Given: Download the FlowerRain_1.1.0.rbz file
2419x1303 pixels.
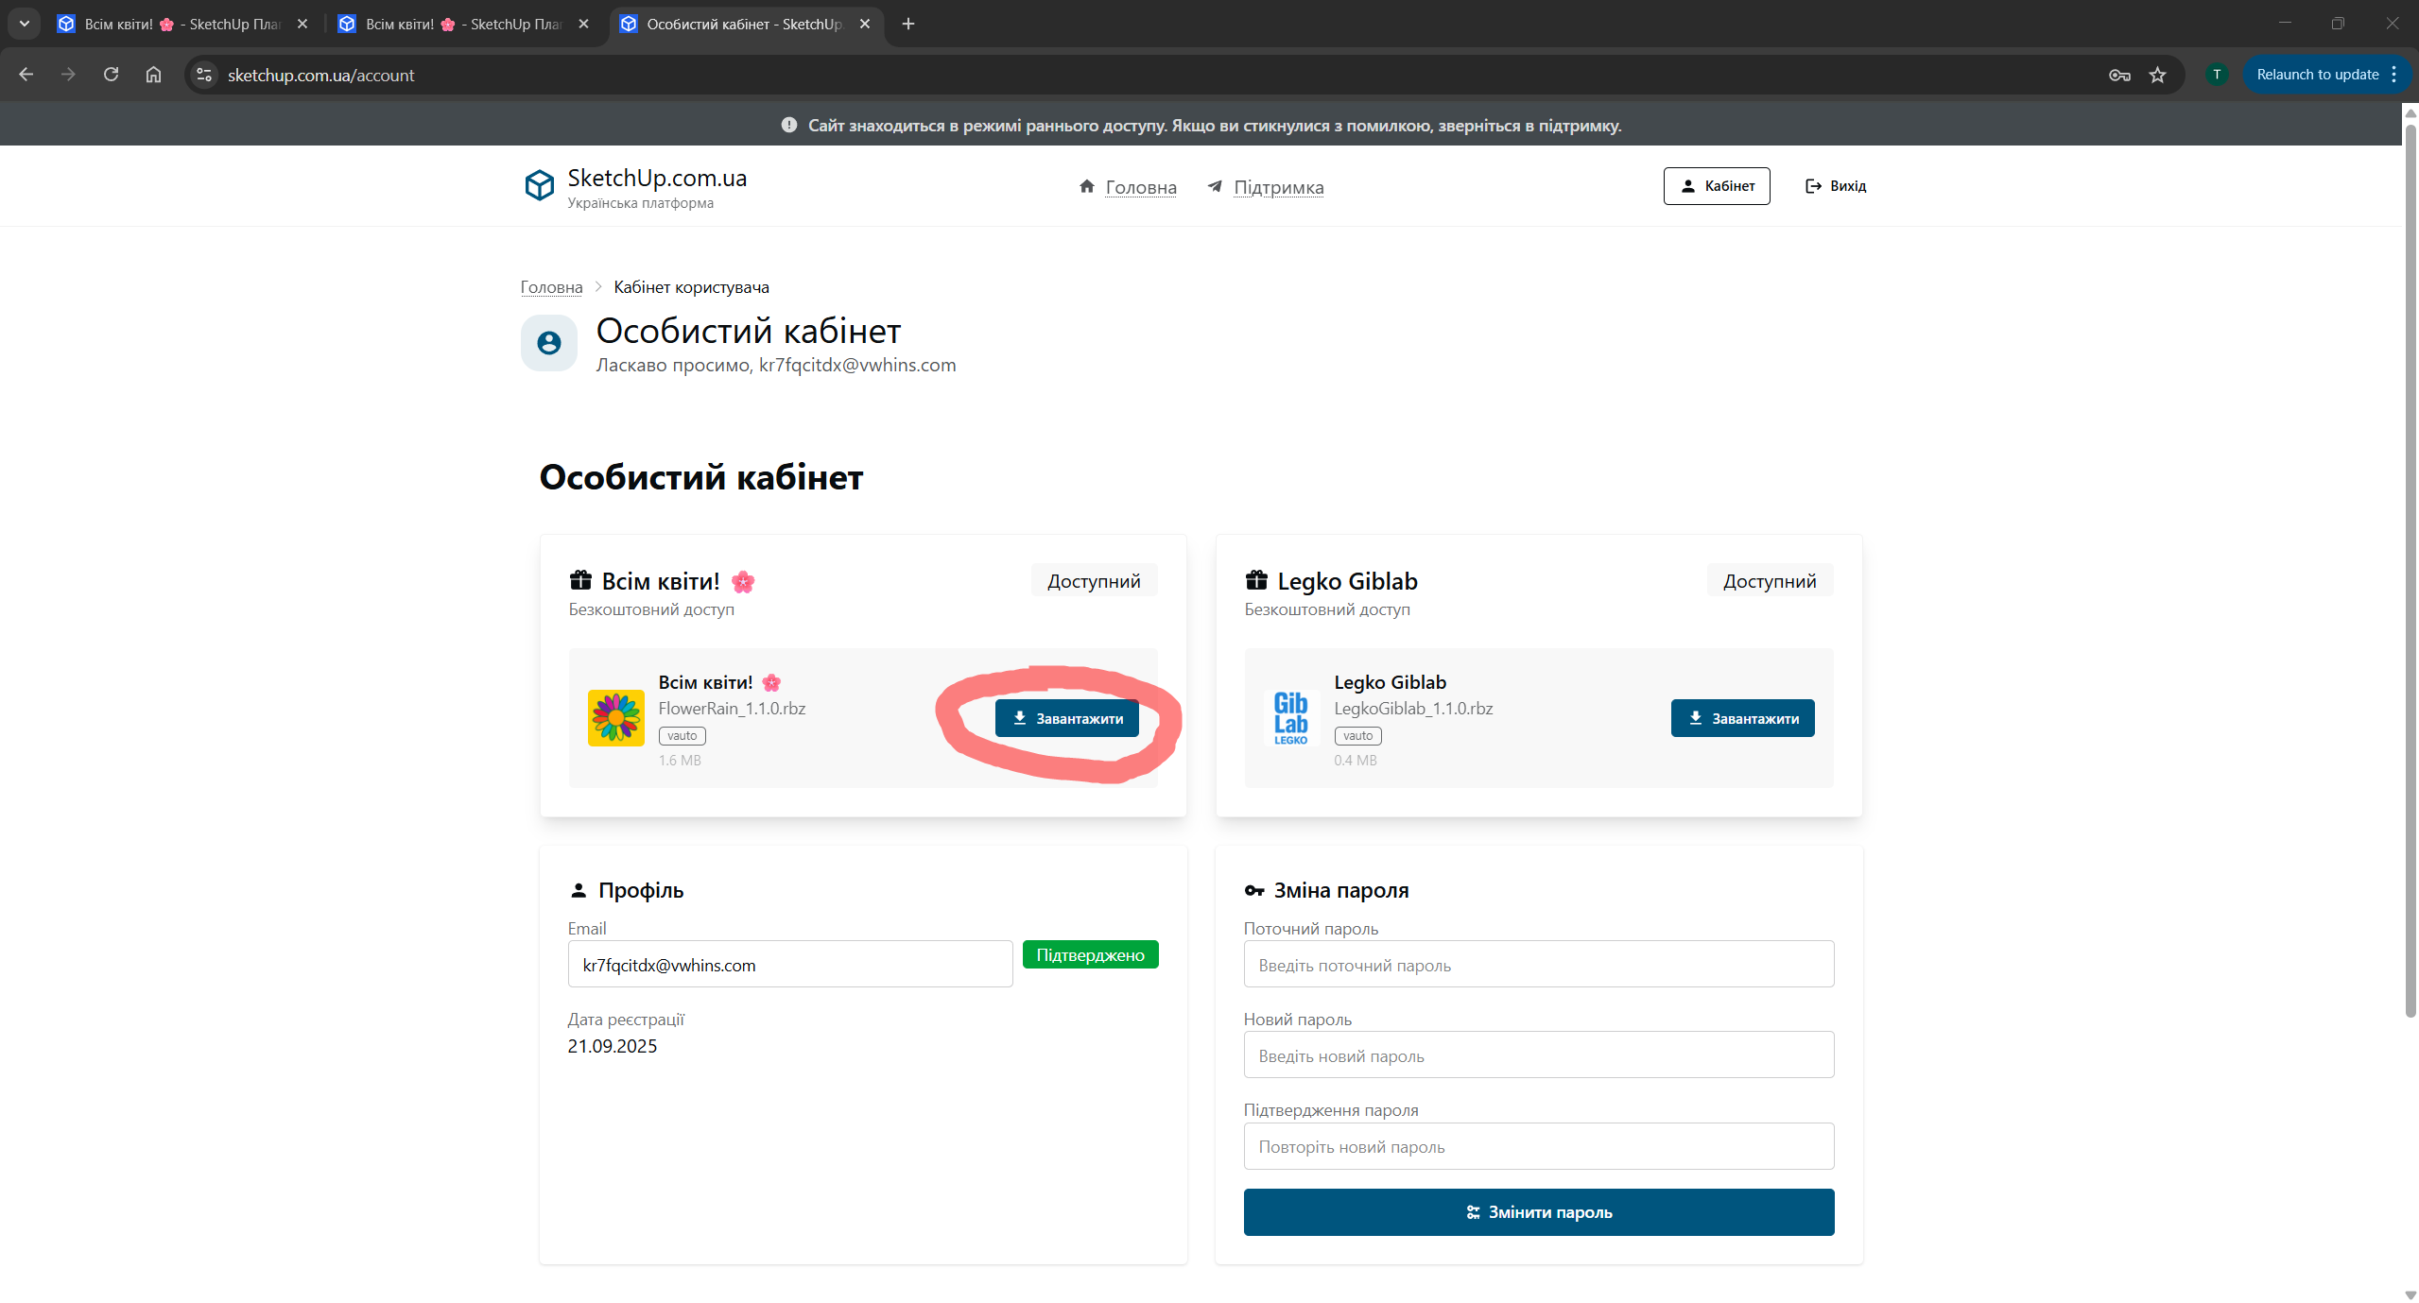Looking at the screenshot, I should [1066, 718].
